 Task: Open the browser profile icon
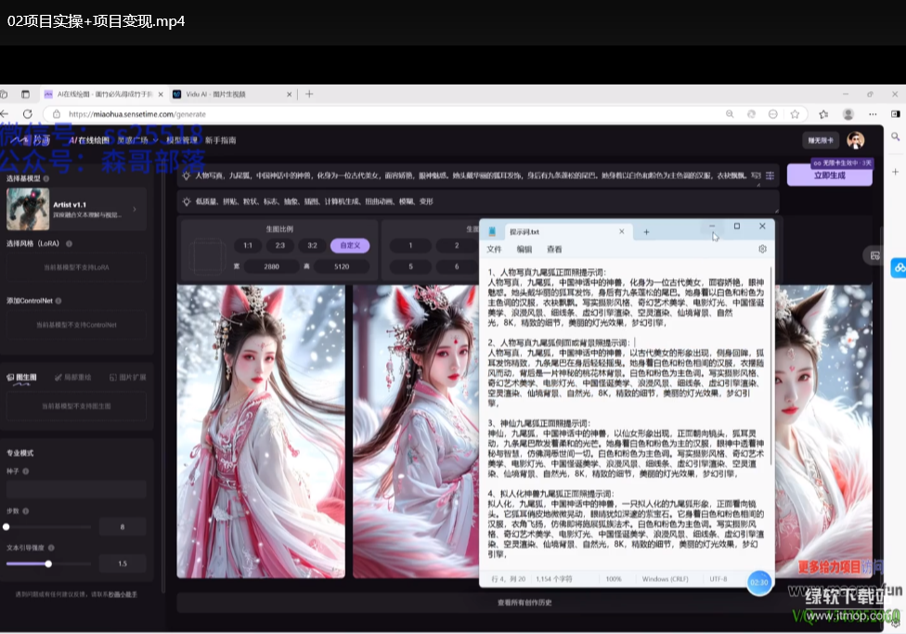(848, 114)
